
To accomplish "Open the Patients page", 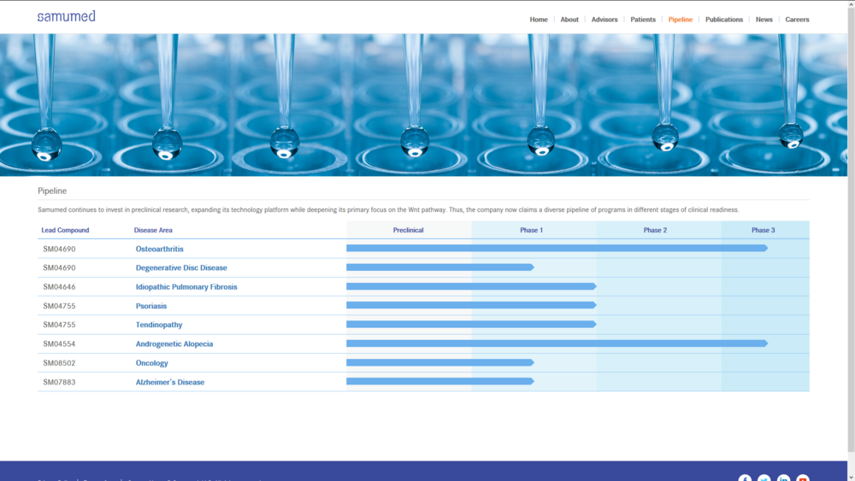I will click(x=643, y=20).
